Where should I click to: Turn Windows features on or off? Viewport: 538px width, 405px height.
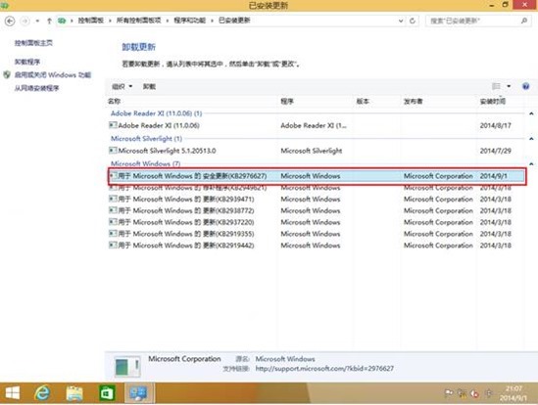pyautogui.click(x=53, y=74)
